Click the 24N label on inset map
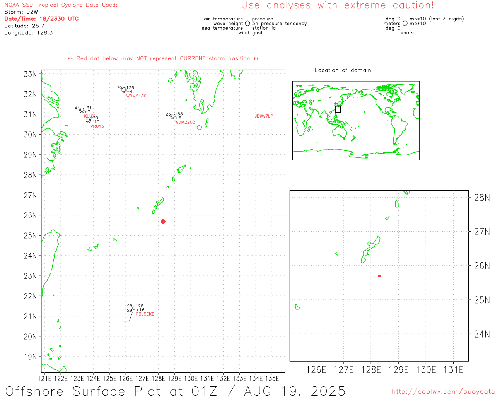The image size is (495, 396). tap(482, 334)
